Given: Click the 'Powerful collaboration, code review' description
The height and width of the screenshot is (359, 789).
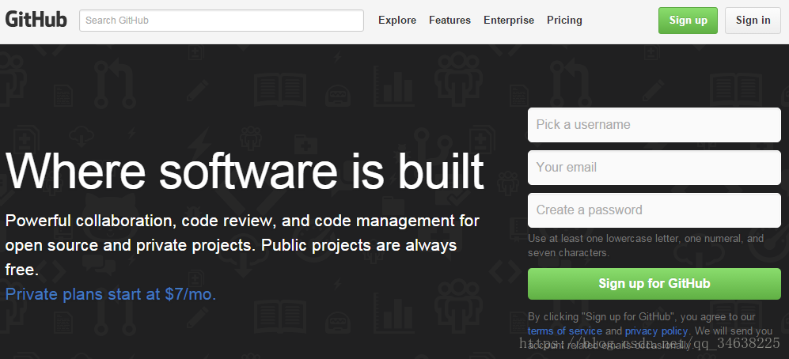Looking at the screenshot, I should 242,245.
